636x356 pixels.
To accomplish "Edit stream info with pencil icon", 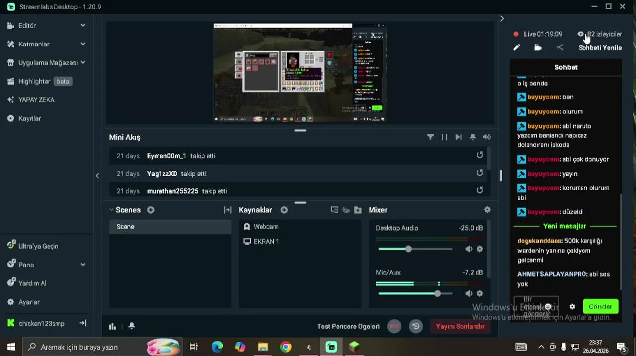I will click(x=517, y=47).
